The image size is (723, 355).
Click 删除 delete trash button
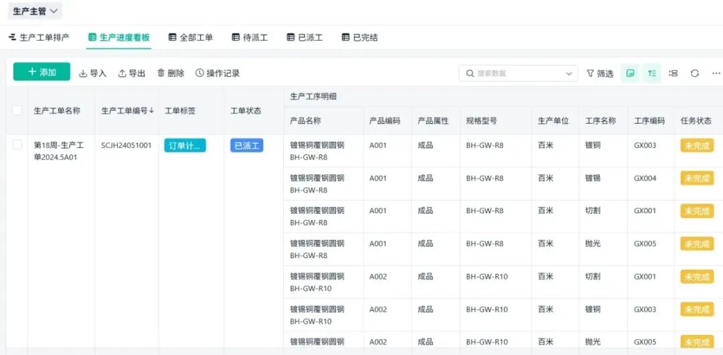[171, 74]
